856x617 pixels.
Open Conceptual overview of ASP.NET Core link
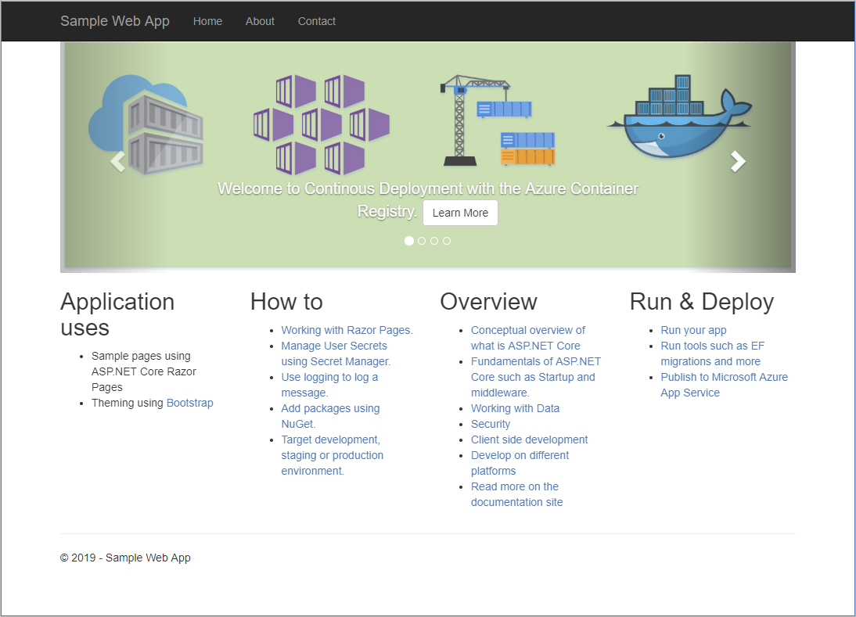point(528,338)
